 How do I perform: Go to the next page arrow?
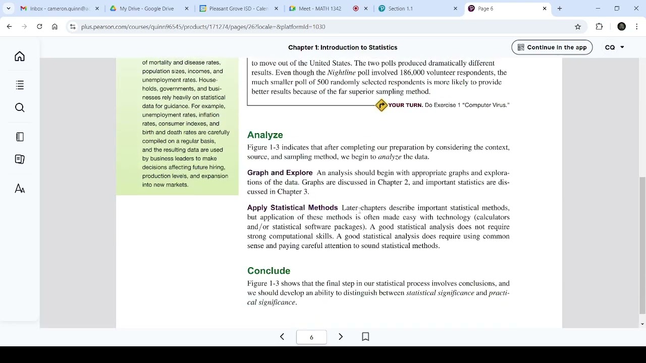(x=341, y=337)
